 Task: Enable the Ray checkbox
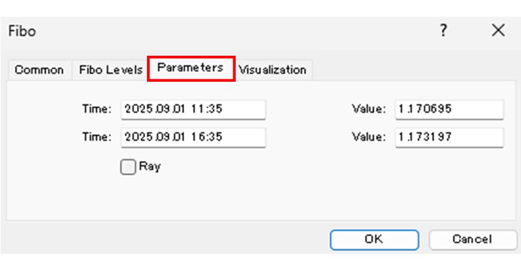[128, 167]
